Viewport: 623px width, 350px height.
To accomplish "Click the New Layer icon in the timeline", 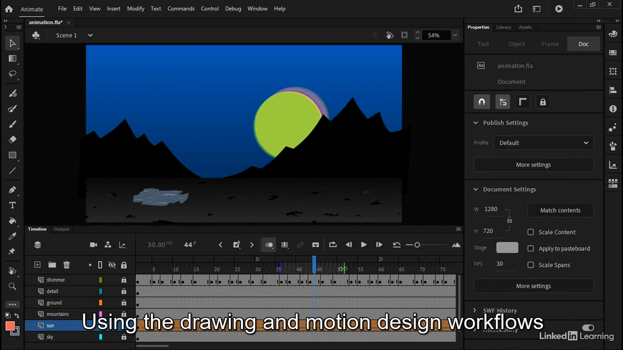I will tap(37, 265).
